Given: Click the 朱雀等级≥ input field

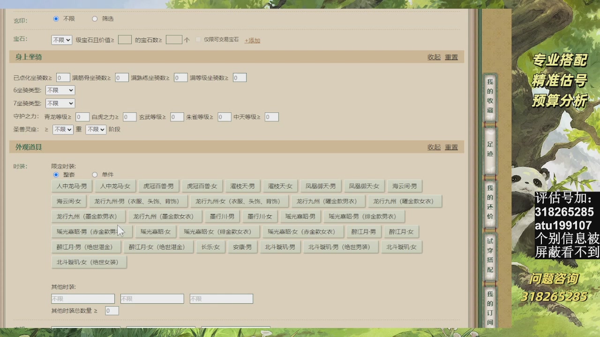Looking at the screenshot, I should click(x=225, y=117).
